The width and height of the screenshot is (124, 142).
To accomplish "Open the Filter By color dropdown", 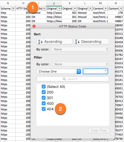I will pos(81,64).
